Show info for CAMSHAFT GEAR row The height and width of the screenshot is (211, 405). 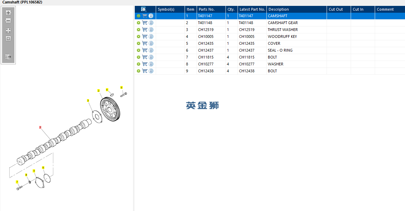(x=151, y=23)
